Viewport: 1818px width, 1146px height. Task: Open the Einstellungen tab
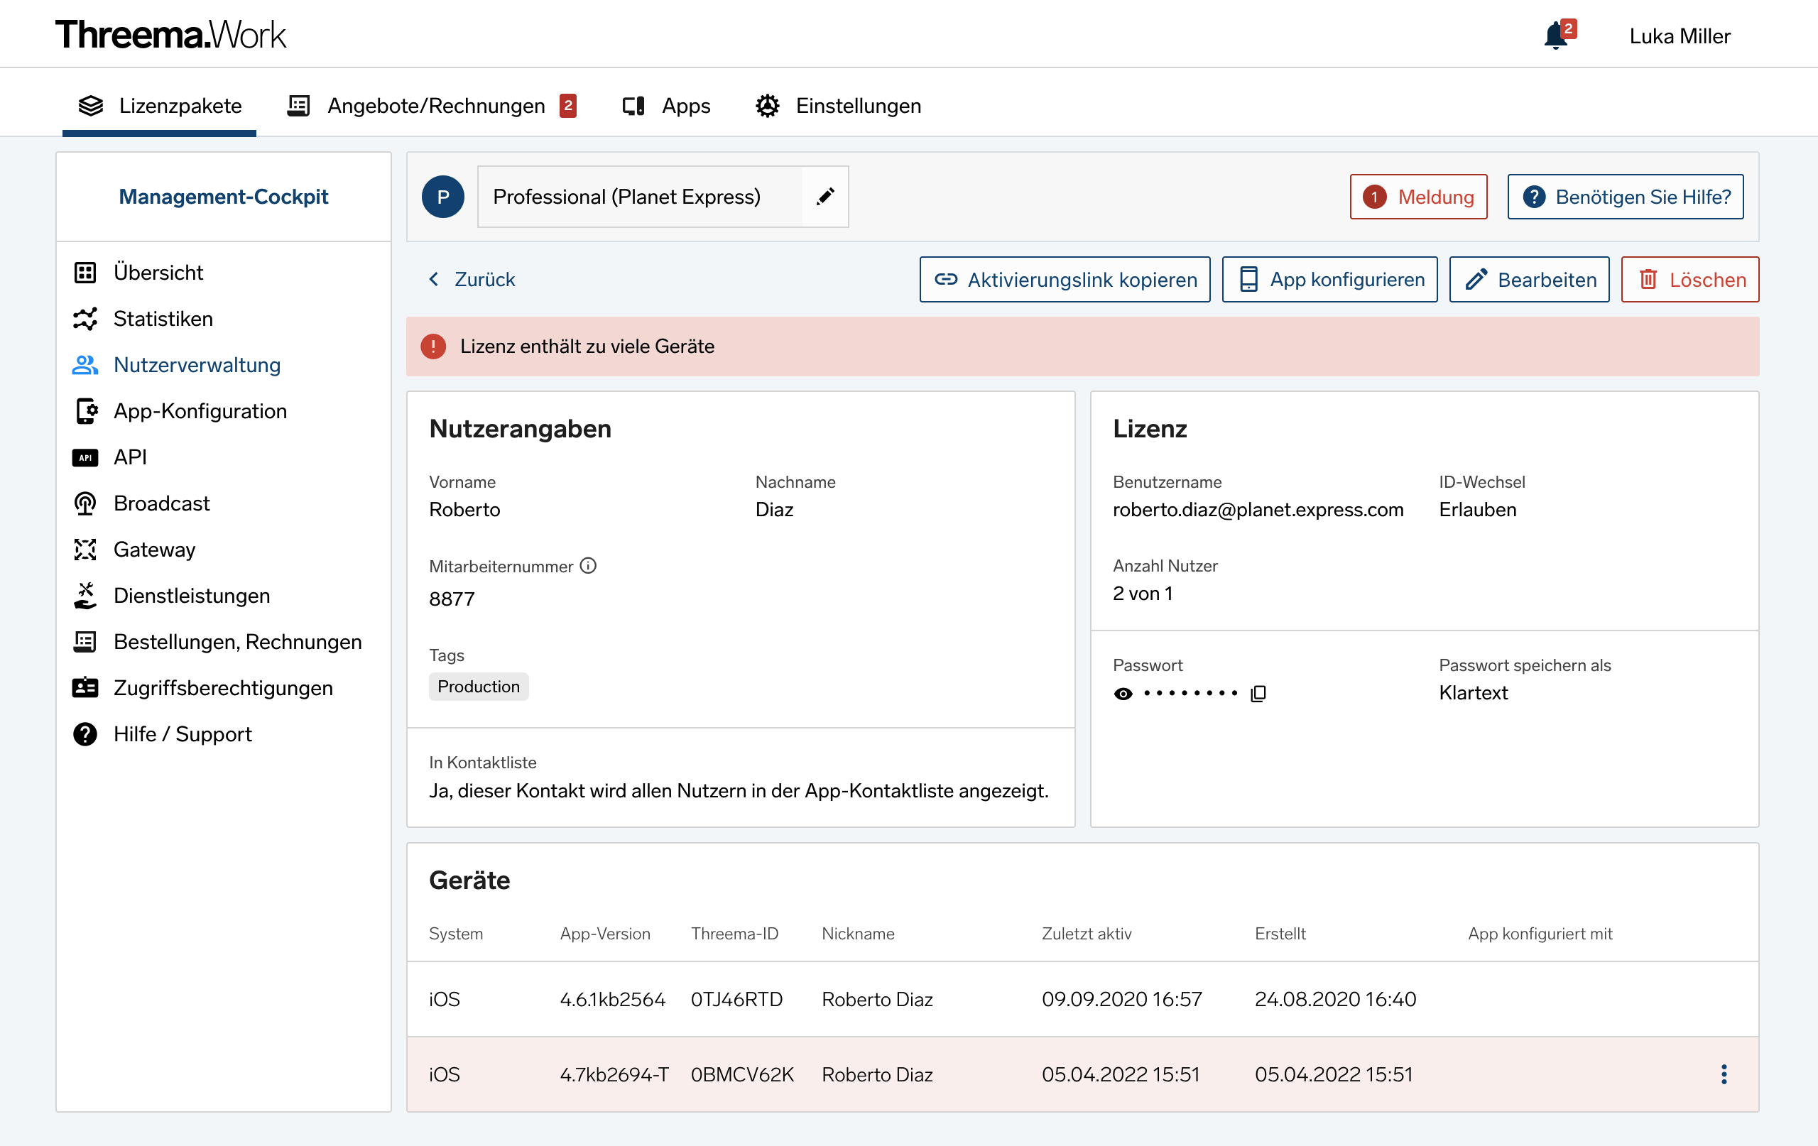click(838, 106)
